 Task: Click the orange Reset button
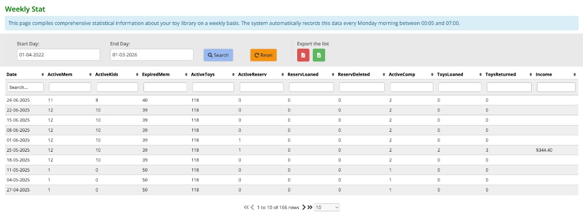263,55
